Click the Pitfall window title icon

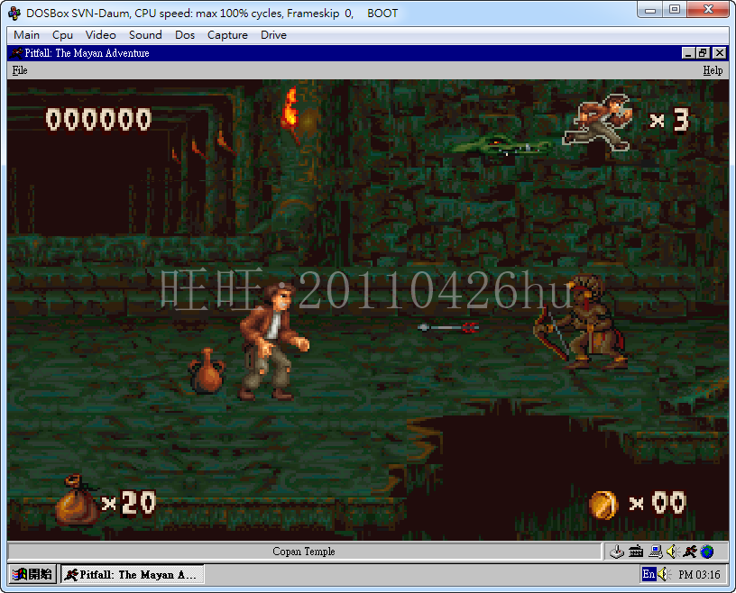[17, 53]
